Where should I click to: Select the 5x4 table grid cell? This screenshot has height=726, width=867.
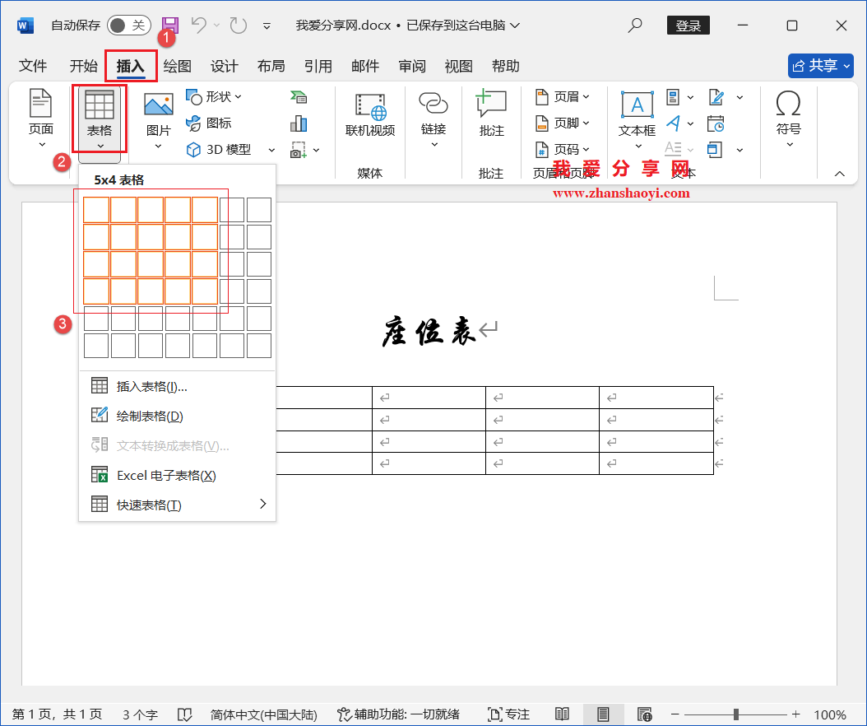tap(205, 291)
